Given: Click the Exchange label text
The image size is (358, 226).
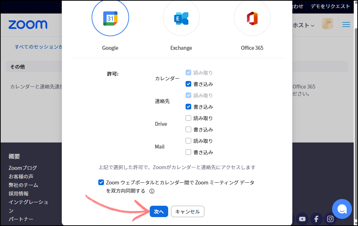Looking at the screenshot, I should [181, 48].
